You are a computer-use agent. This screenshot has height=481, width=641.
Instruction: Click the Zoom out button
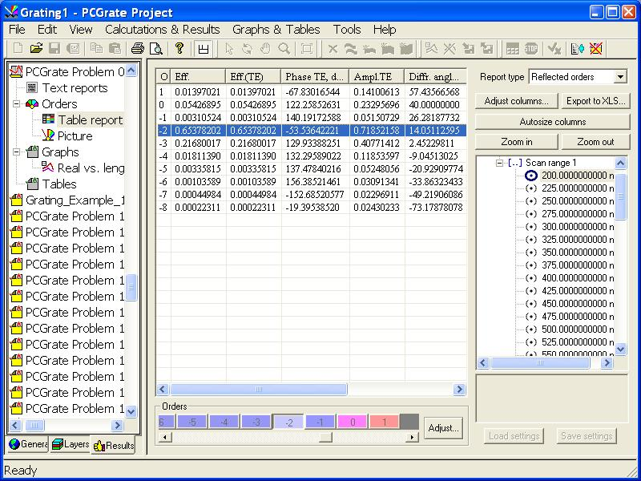pos(595,142)
